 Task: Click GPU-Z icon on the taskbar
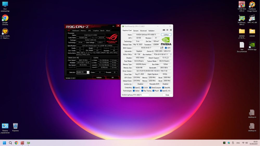click(x=28, y=143)
